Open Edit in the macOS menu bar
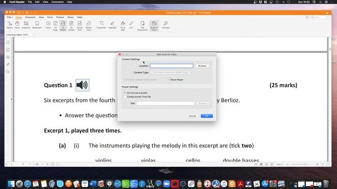 [x=37, y=2]
